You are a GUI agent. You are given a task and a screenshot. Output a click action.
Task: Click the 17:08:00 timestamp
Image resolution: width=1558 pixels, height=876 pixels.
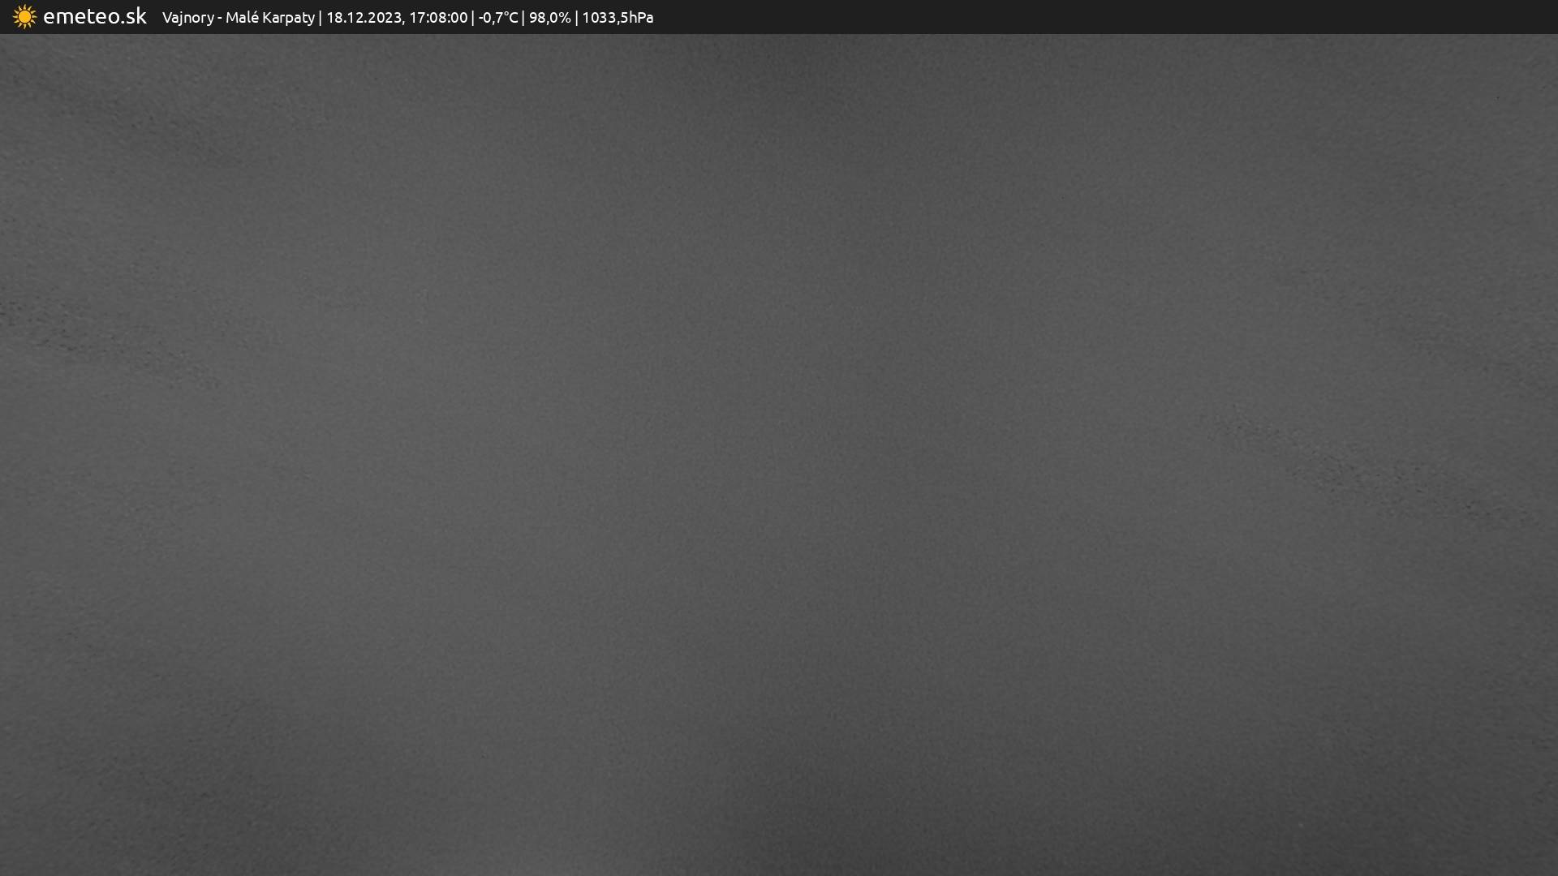[438, 18]
